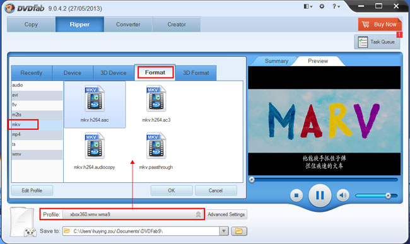This screenshot has height=244, width=410.
Task: Select m2ts in the format list
Action: pyautogui.click(x=37, y=115)
